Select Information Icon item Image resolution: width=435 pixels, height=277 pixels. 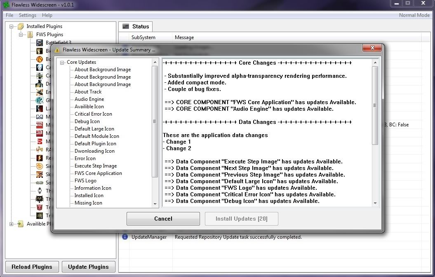click(x=93, y=188)
